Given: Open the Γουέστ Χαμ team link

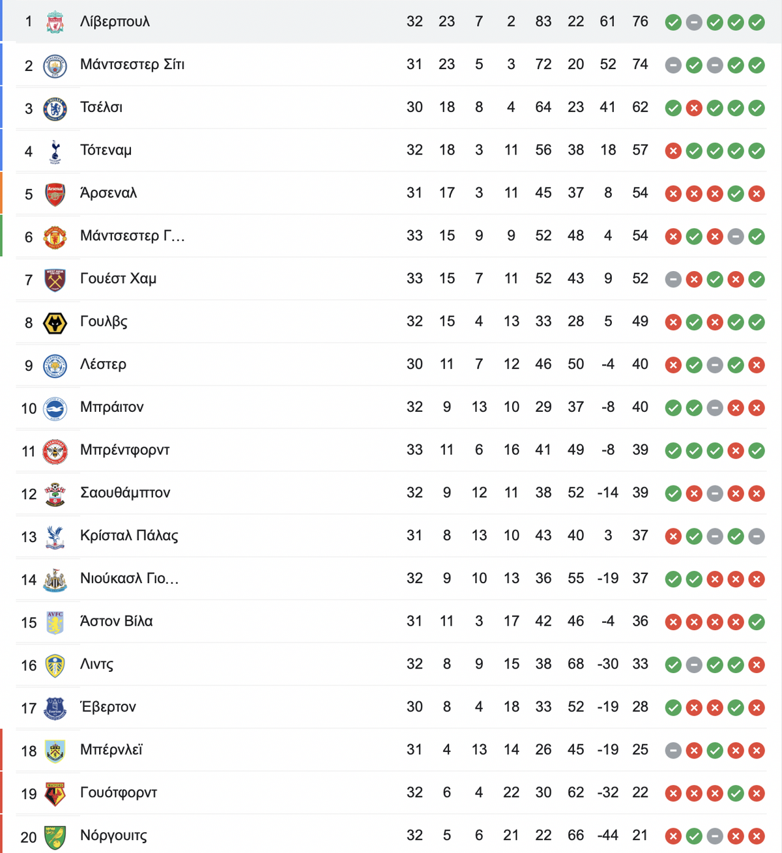Looking at the screenshot, I should coord(118,278).
